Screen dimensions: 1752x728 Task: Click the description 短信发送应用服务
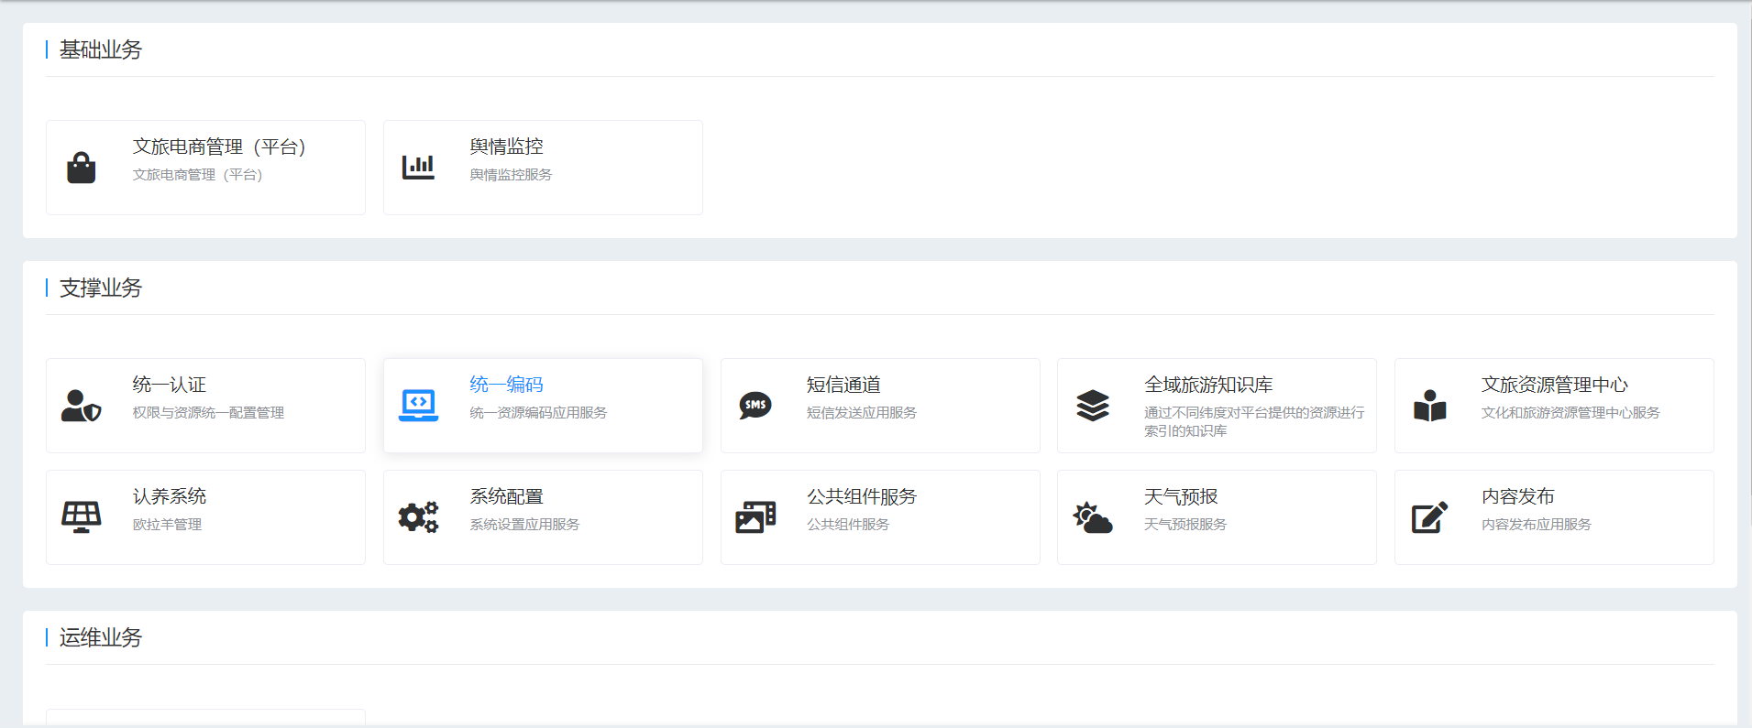pos(862,413)
